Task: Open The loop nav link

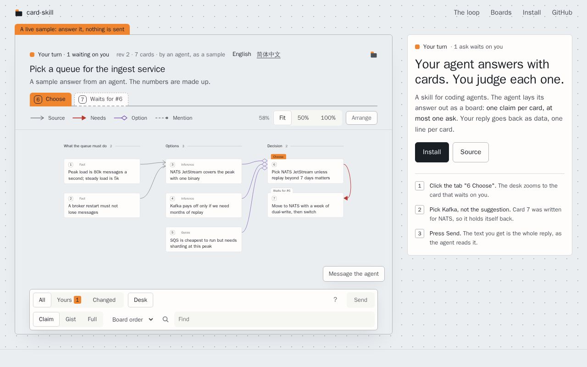Action: [466, 13]
